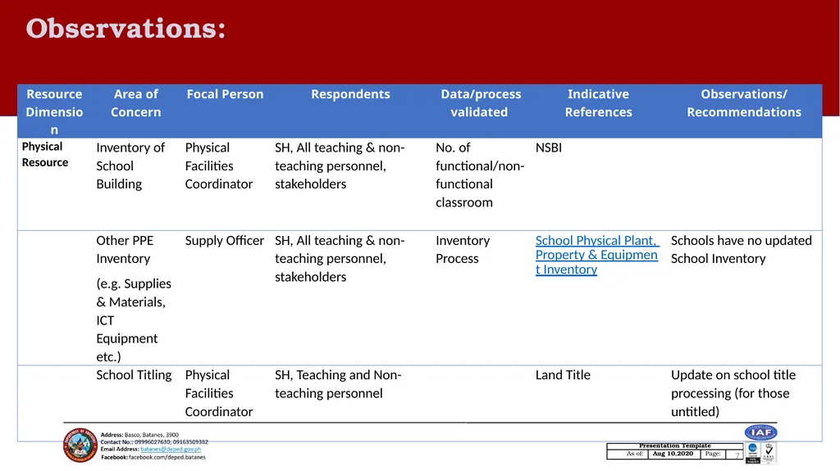Select the '(e.g. Supplies & Materials, ICT Equipment etc.)' text
840x471 pixels.
[134, 320]
